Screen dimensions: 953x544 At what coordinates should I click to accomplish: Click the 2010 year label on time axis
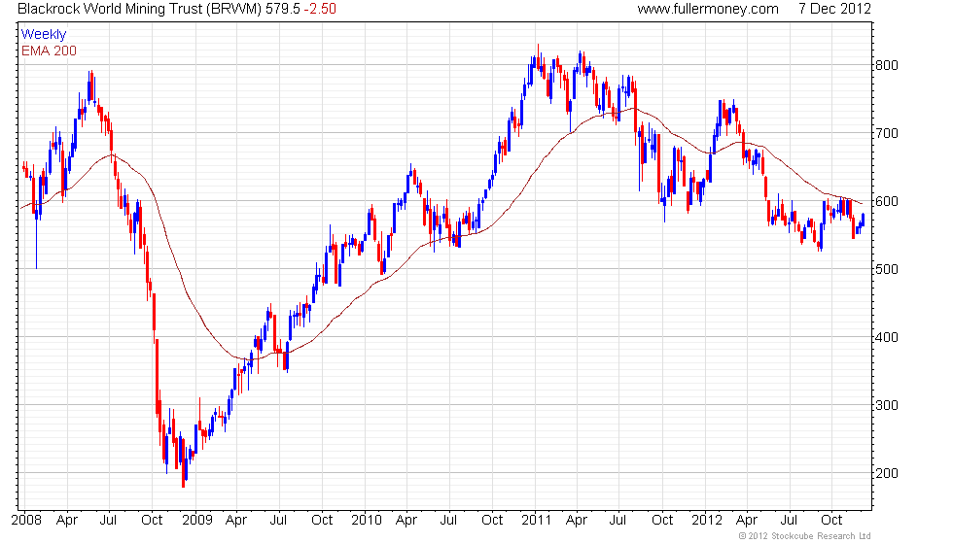pos(367,521)
